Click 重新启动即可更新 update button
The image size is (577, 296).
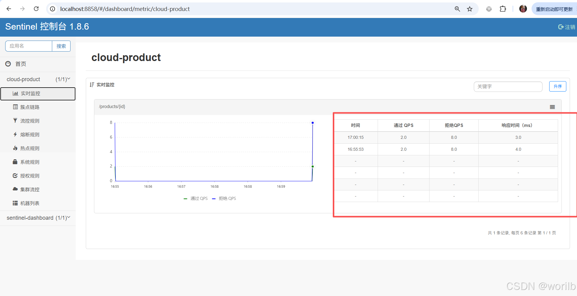[x=554, y=9]
